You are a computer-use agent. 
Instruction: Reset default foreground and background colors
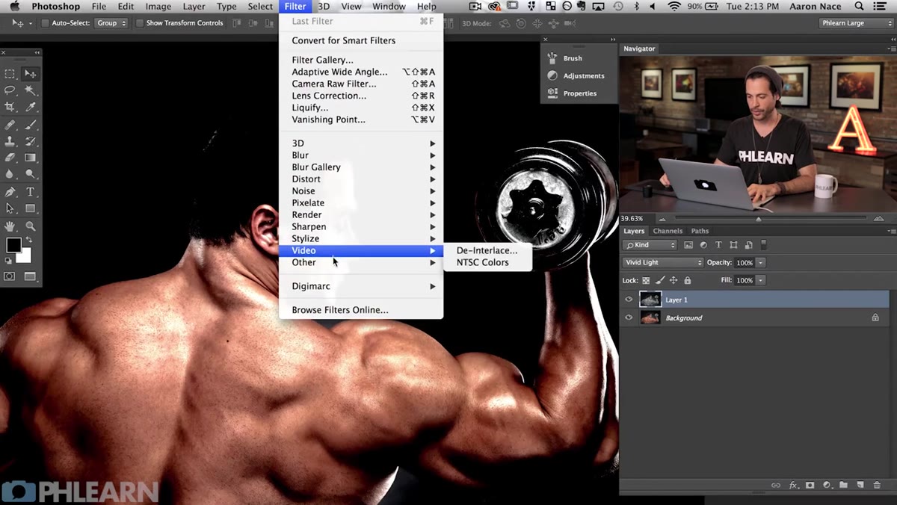point(8,261)
